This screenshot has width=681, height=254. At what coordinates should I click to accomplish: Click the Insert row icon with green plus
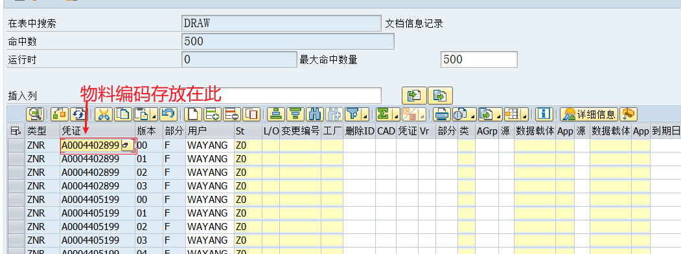(213, 114)
